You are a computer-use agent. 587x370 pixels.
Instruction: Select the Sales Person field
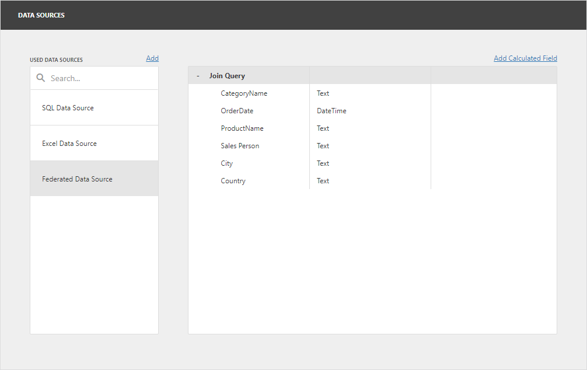click(239, 145)
